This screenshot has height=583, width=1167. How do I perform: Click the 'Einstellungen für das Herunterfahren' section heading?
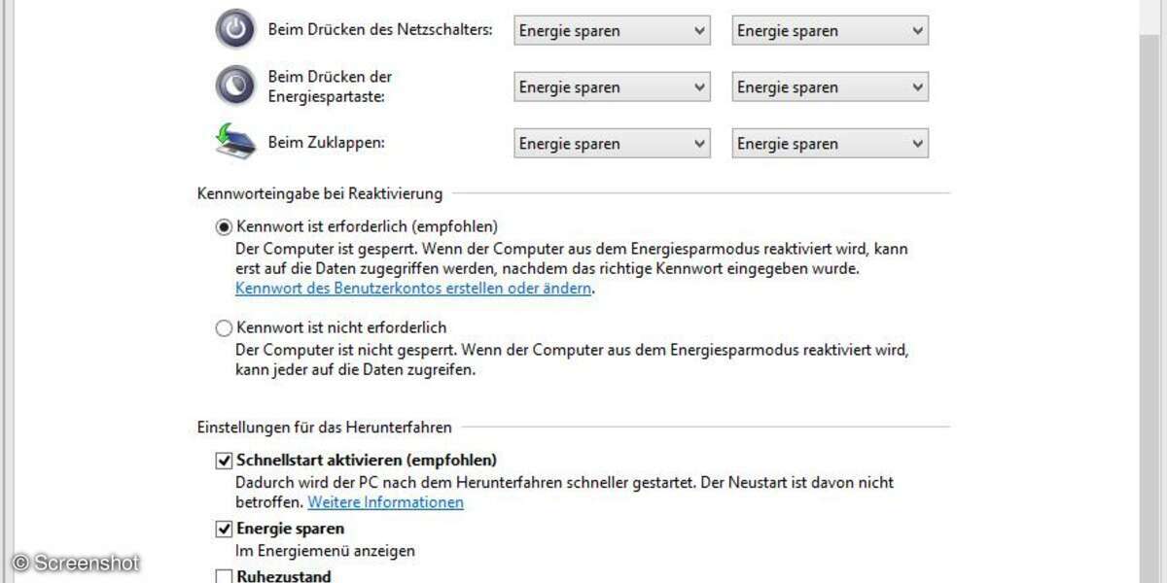click(x=324, y=427)
